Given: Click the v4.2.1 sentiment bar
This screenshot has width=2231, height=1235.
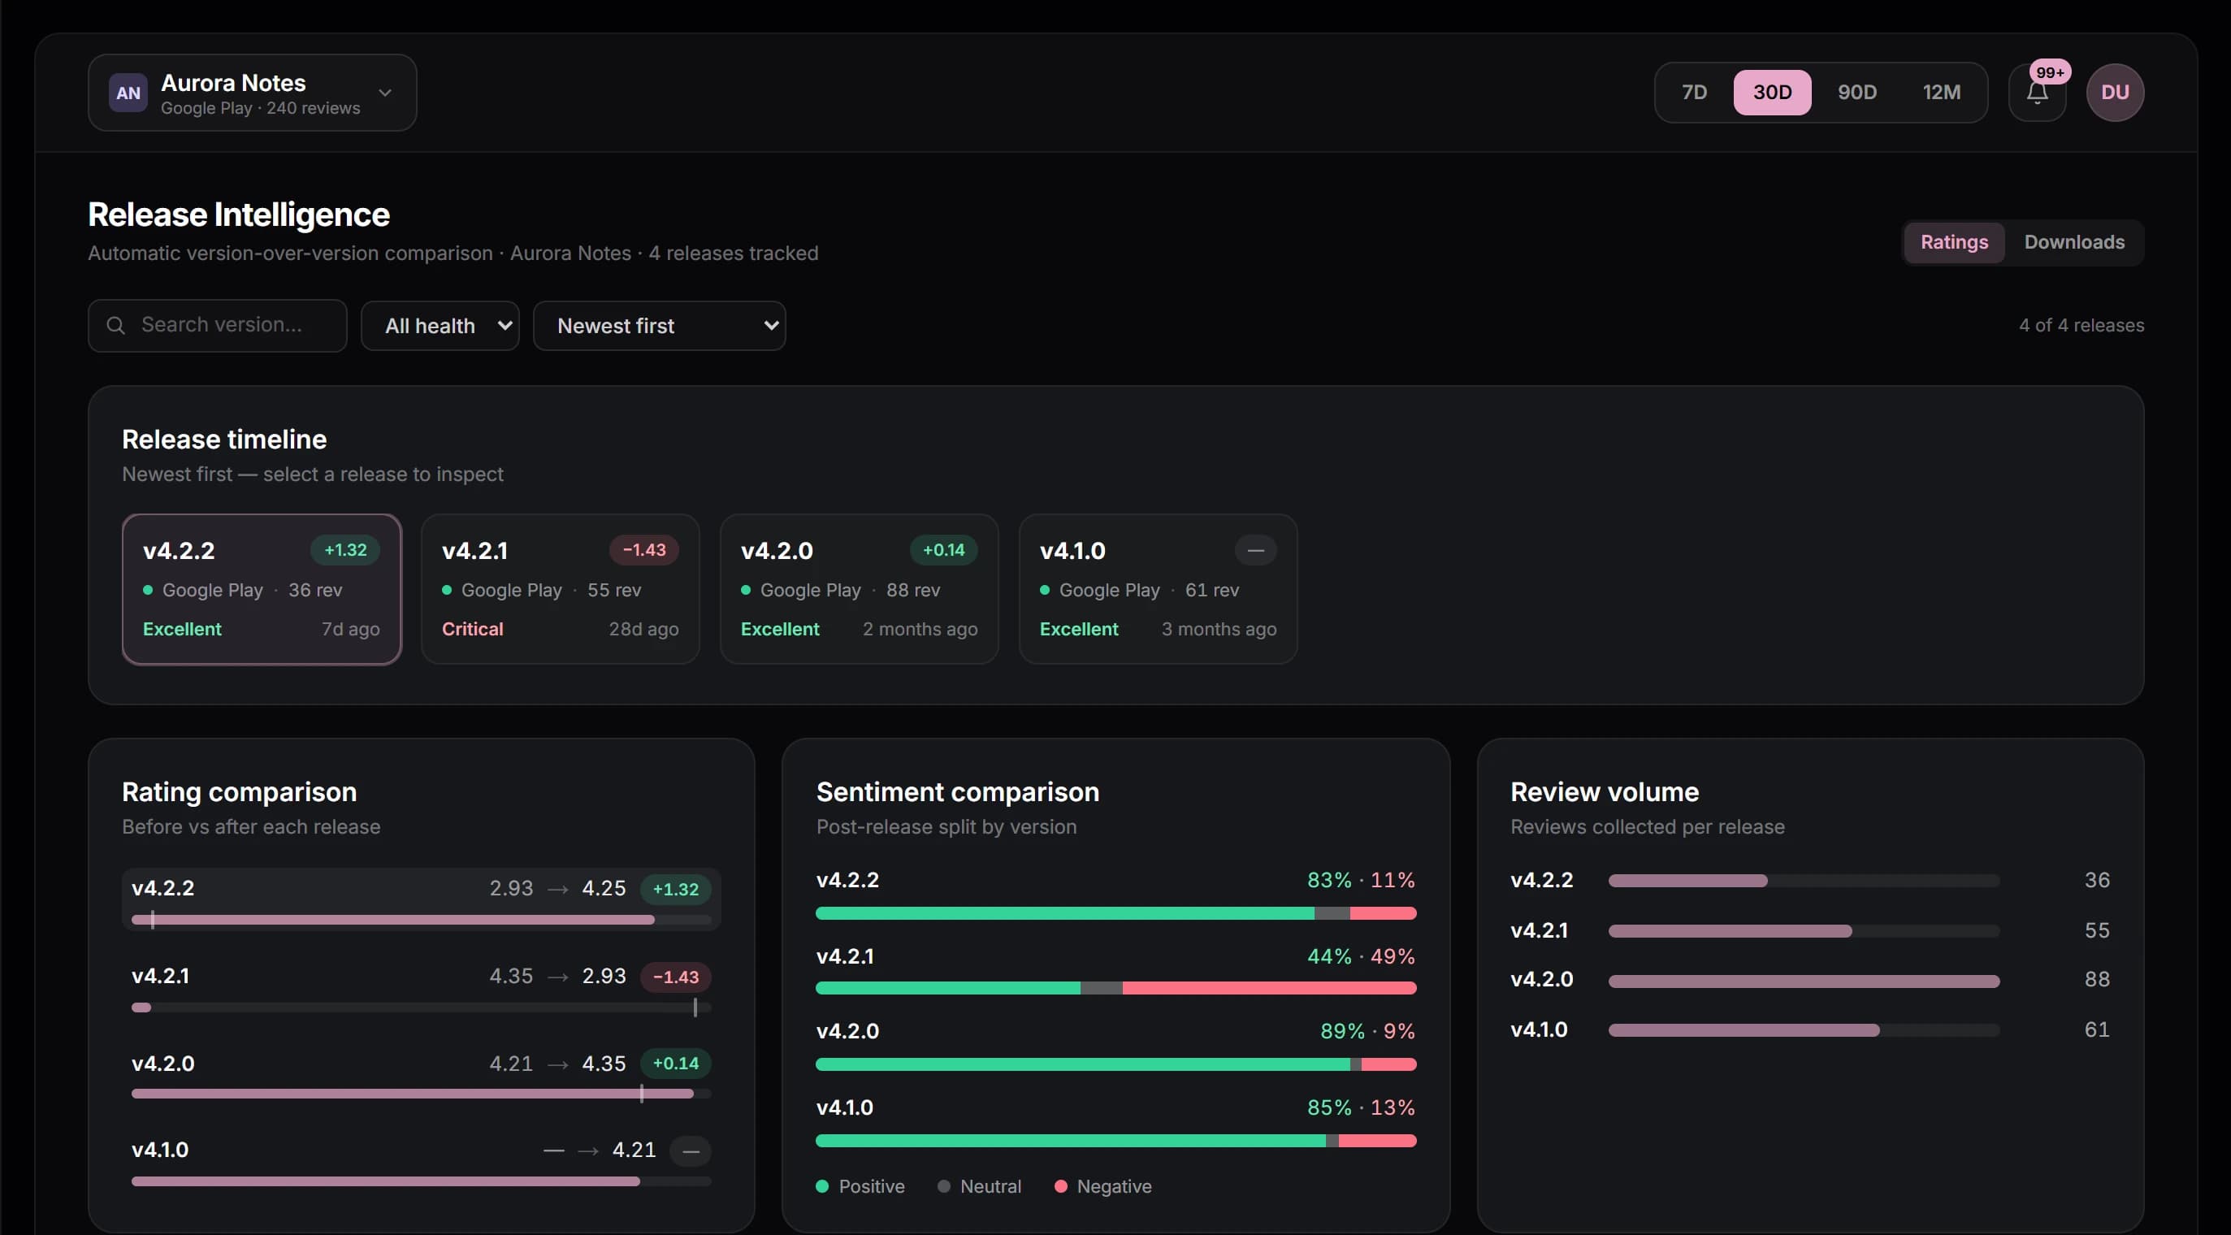Looking at the screenshot, I should (1115, 988).
